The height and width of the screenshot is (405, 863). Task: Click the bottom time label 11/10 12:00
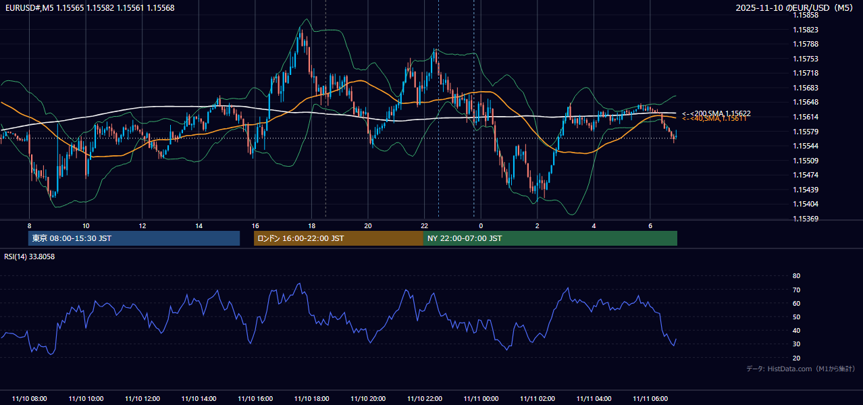(x=142, y=399)
